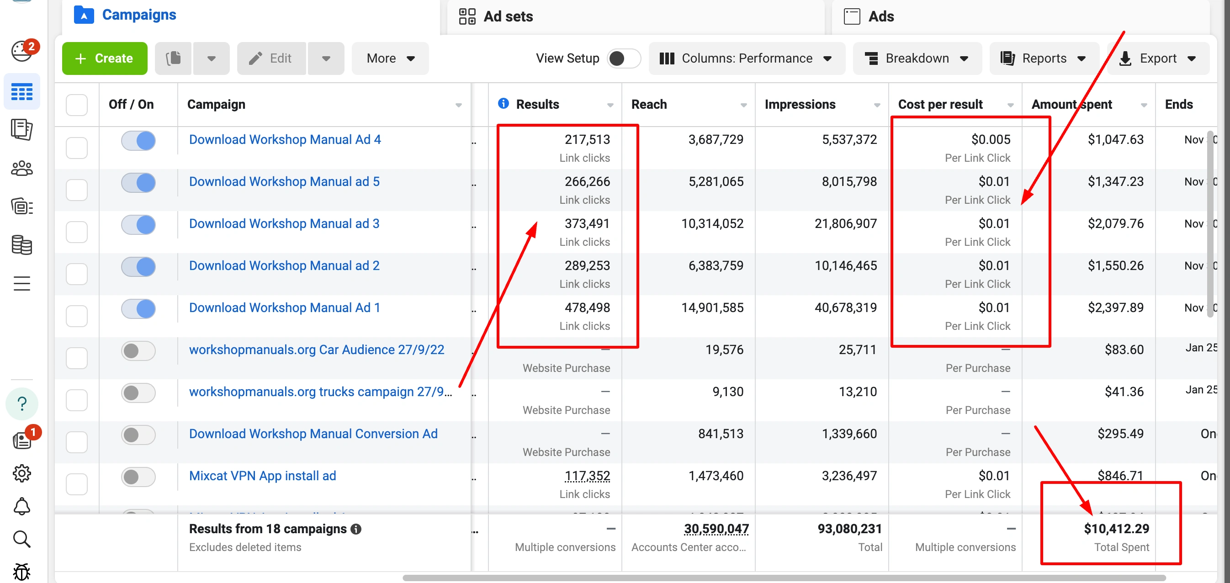Screen dimensions: 1230x583
Task: Open Download Workshop Manual Conversion Ad campaign
Action: coord(313,434)
